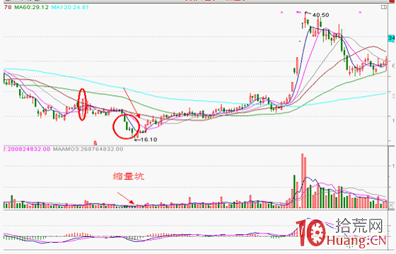Click the 16.10 low price label
The width and height of the screenshot is (396, 254).
(148, 140)
